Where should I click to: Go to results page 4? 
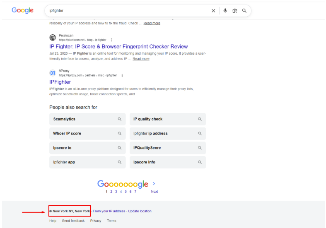(x=121, y=192)
